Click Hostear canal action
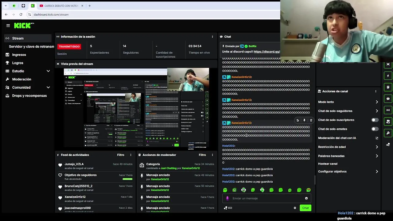The width and height of the screenshot is (393, 221). (328, 164)
